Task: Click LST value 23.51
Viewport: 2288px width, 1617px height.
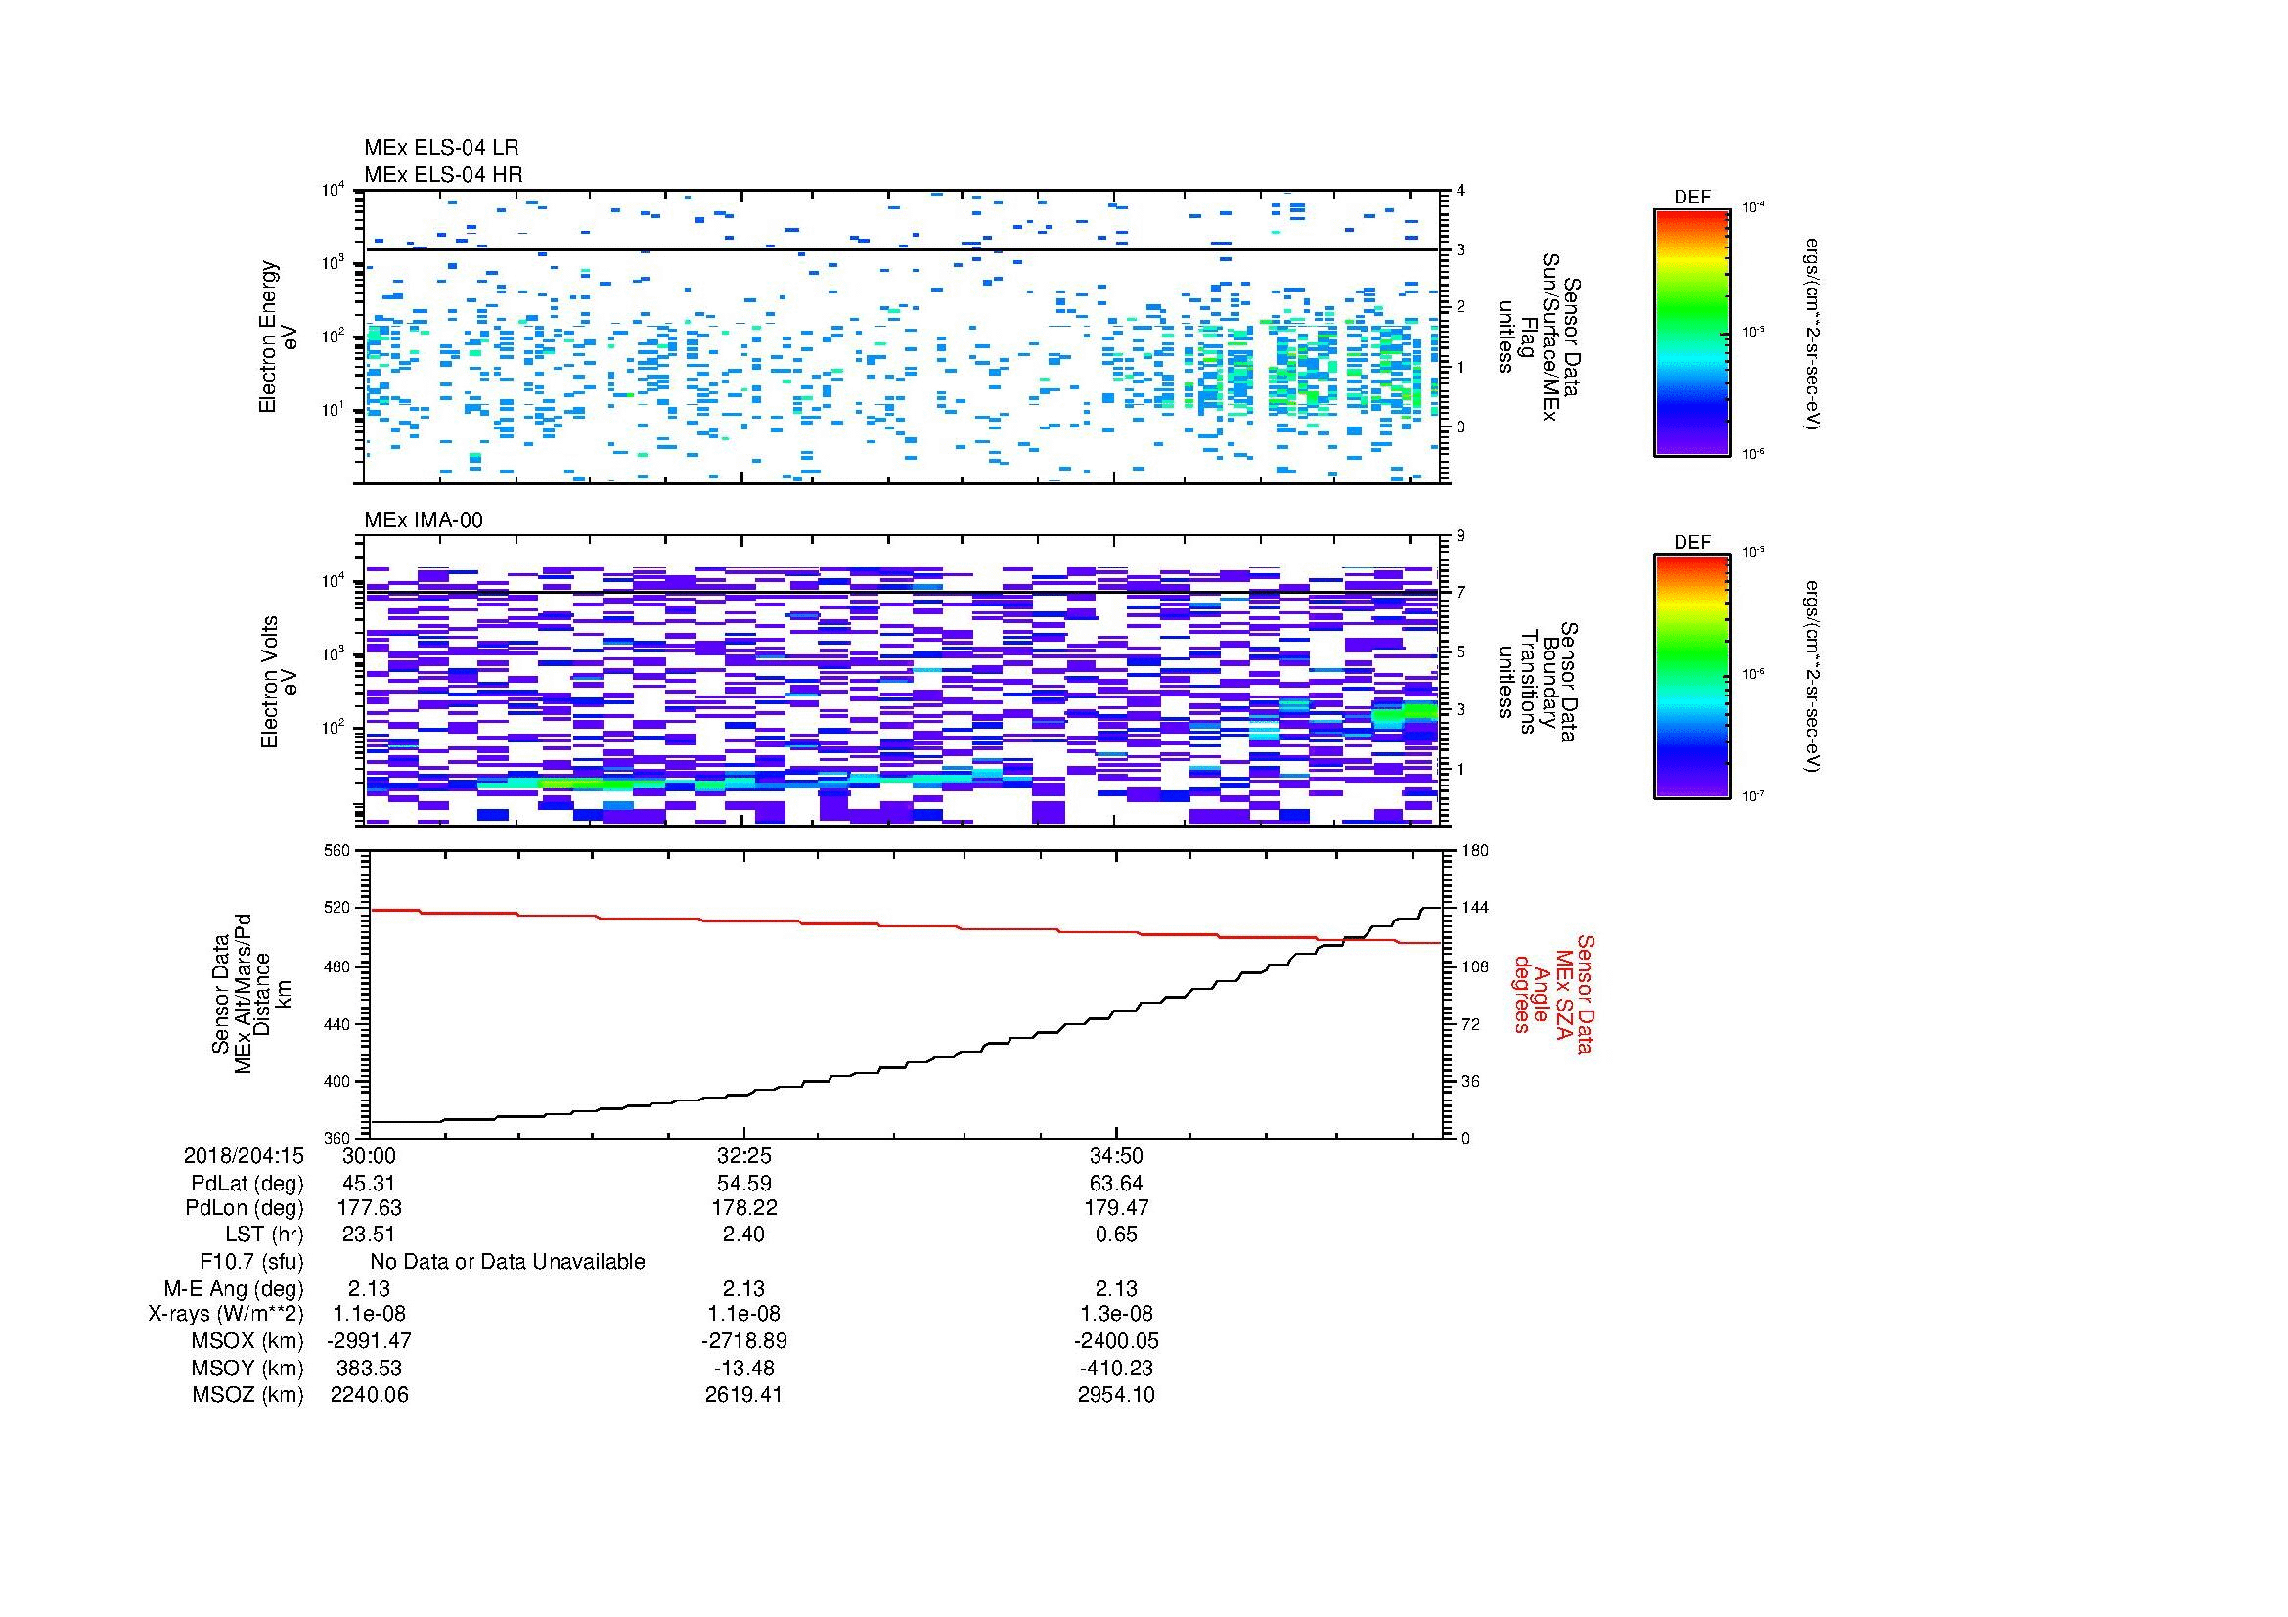Action: (370, 1235)
